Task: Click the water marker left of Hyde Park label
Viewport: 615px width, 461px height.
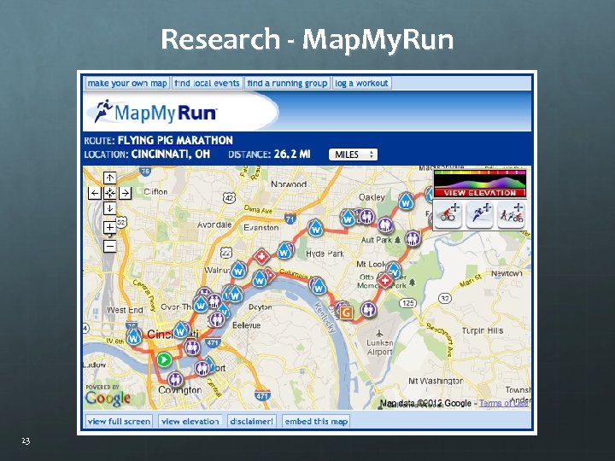Action: tap(284, 251)
